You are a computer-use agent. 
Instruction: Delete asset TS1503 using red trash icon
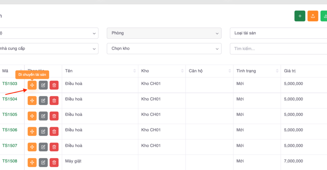click(54, 85)
